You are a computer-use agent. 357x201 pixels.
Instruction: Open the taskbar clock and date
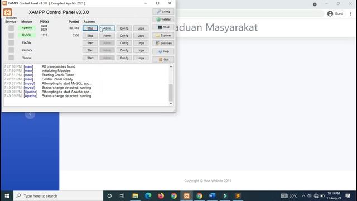(334, 196)
